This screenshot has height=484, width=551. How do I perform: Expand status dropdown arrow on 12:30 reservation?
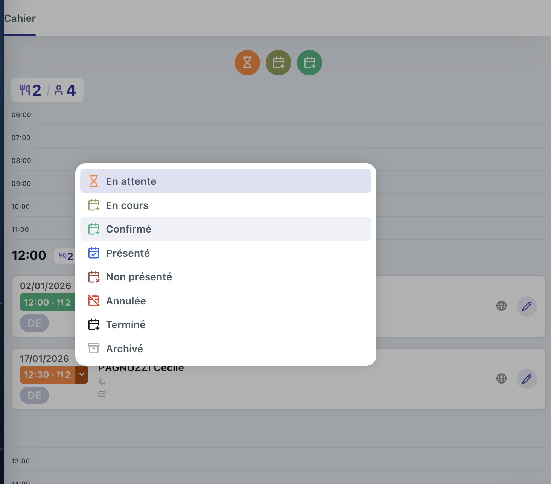[x=82, y=374]
